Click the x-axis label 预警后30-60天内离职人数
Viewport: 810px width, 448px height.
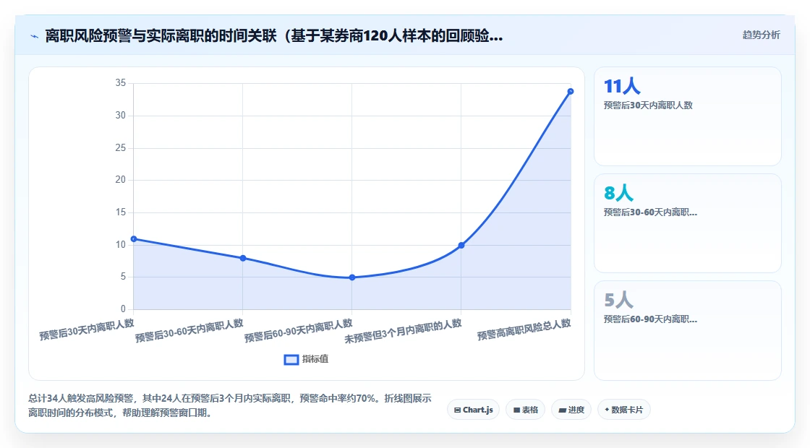(189, 331)
